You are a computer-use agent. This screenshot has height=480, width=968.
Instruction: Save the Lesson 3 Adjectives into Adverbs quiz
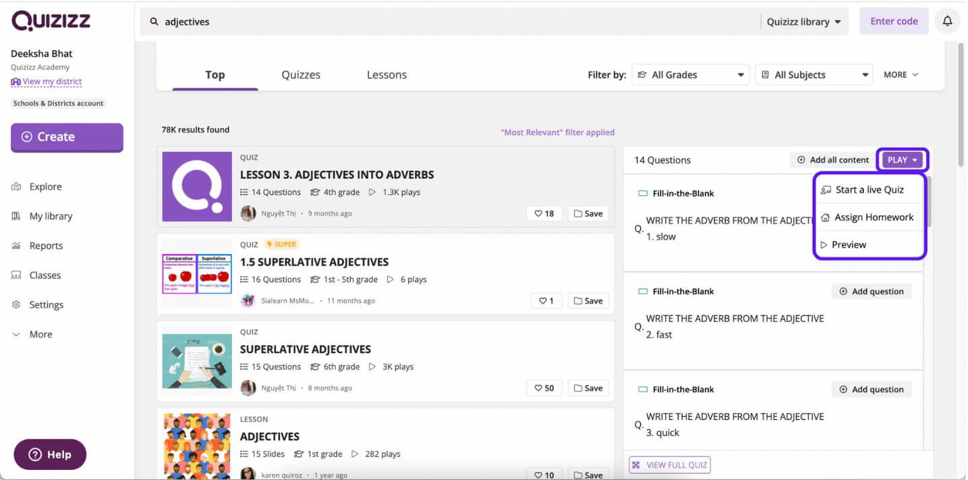point(588,213)
